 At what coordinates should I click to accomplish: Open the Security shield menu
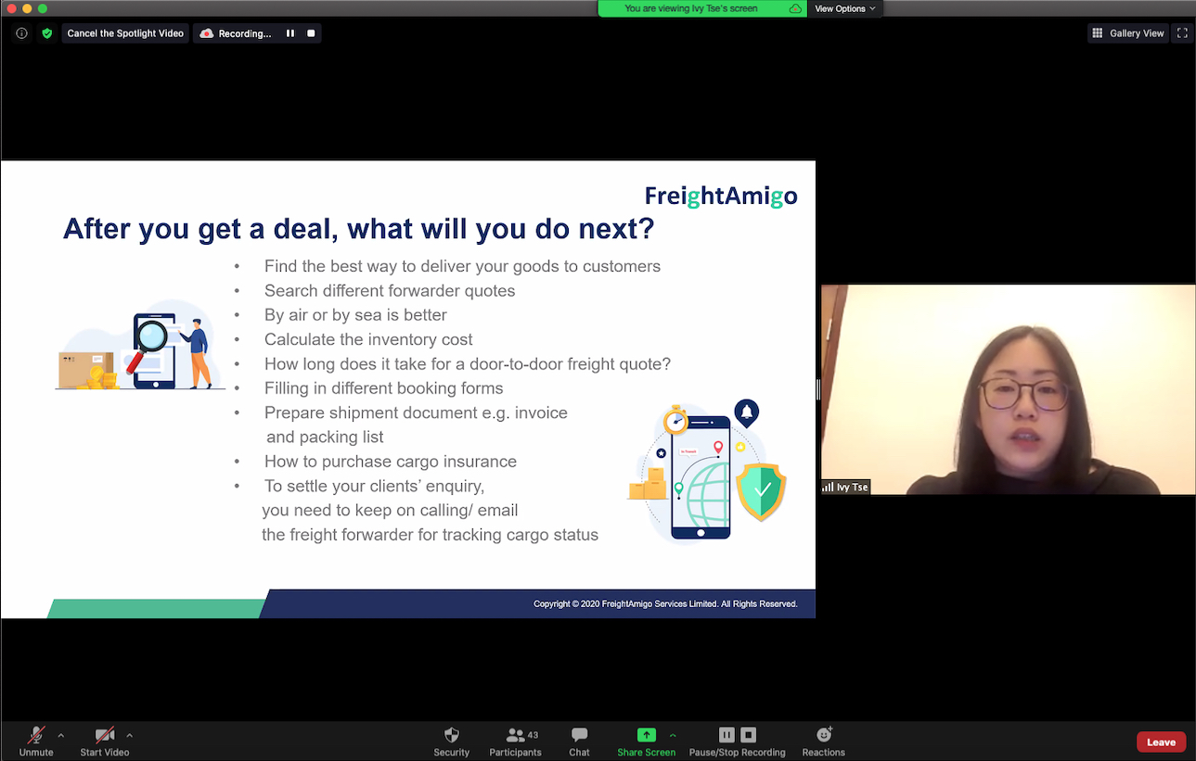[451, 741]
